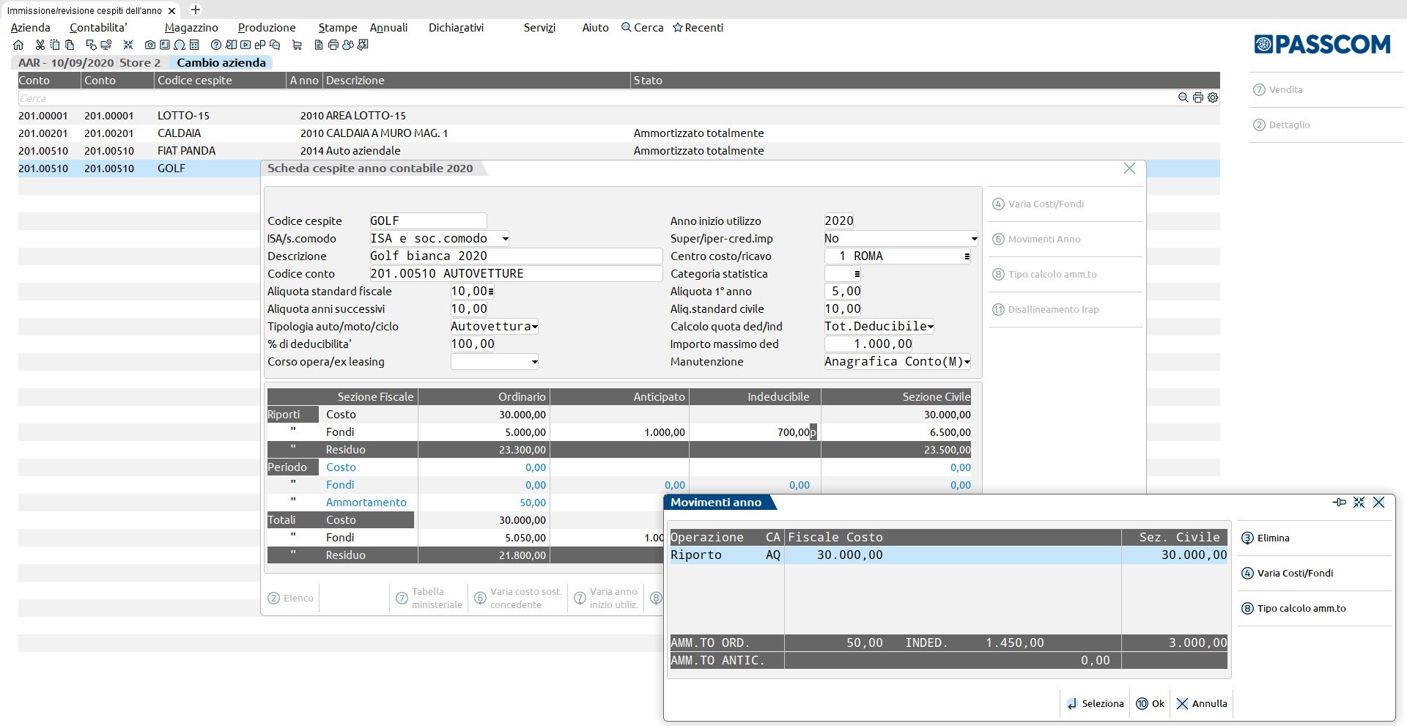Viewport: 1407px width, 726px height.
Task: Click Tipo calcolo amm.to in Movimenti anno panel
Action: pos(1293,608)
